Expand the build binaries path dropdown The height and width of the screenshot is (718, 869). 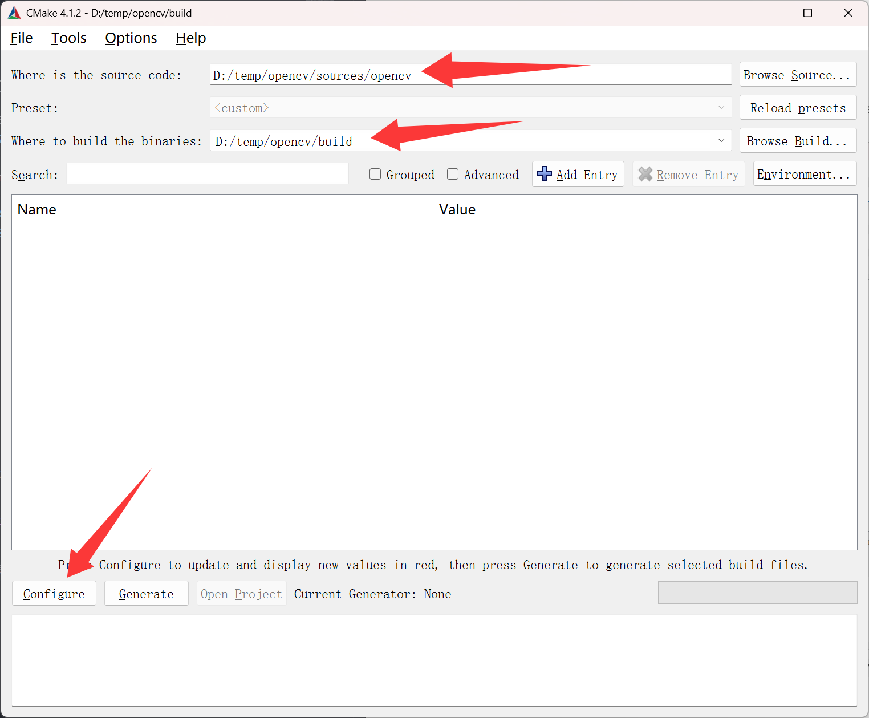coord(721,140)
